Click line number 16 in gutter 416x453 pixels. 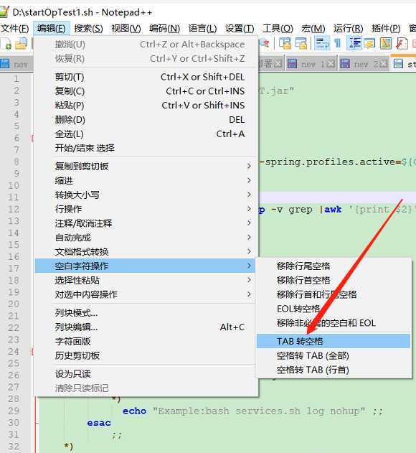point(14,256)
